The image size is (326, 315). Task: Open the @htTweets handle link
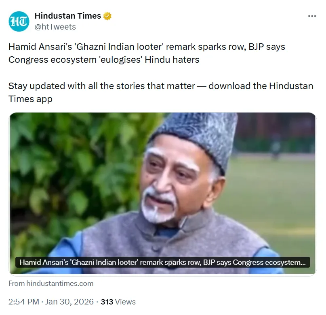click(55, 27)
